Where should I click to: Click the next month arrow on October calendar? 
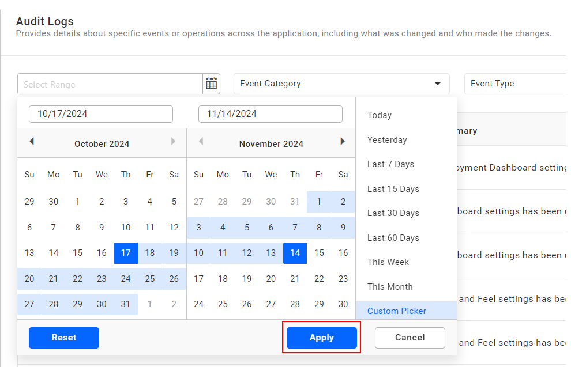coord(173,142)
